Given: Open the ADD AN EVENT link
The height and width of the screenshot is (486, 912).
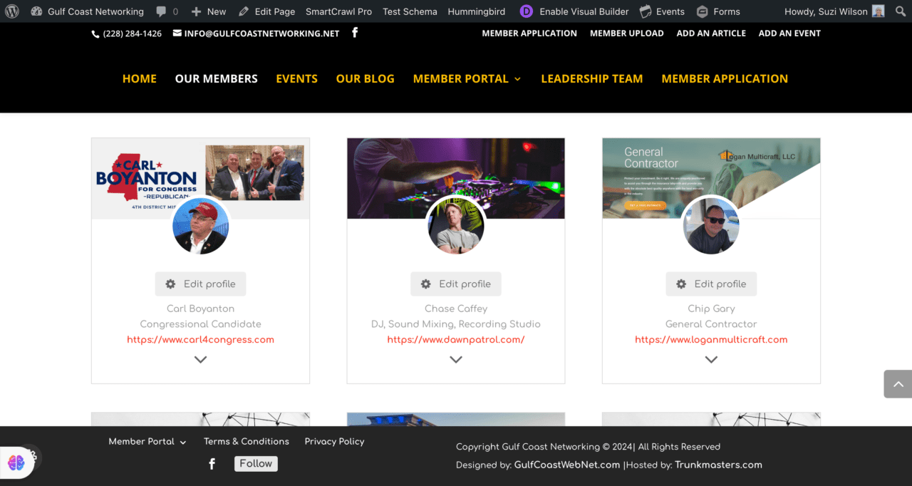Looking at the screenshot, I should point(789,33).
